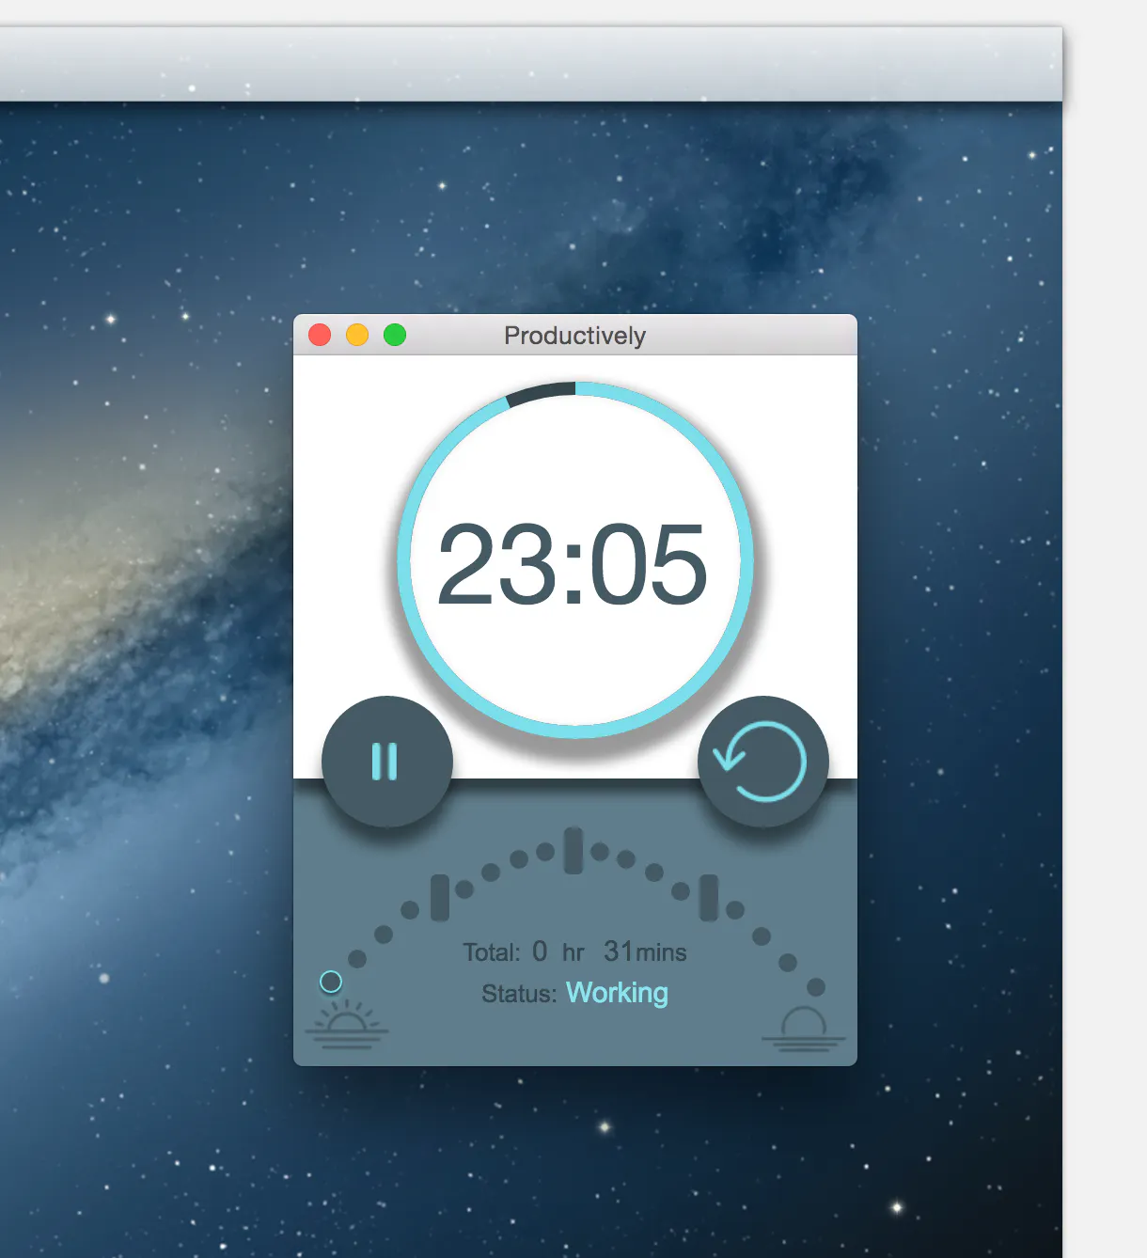
Task: Reset the timer with circular arrow button
Action: (762, 762)
